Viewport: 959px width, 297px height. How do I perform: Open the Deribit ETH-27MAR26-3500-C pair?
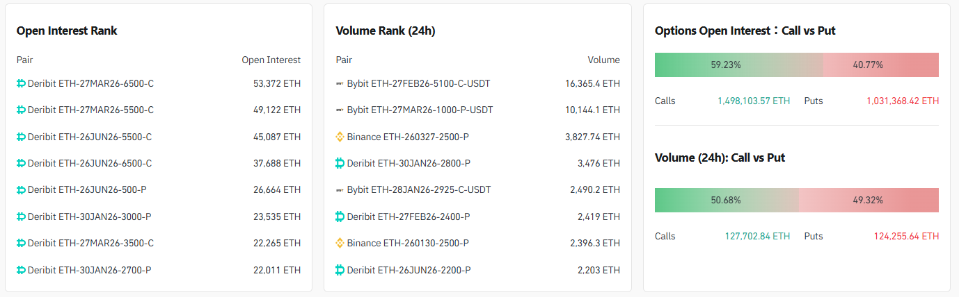[90, 243]
